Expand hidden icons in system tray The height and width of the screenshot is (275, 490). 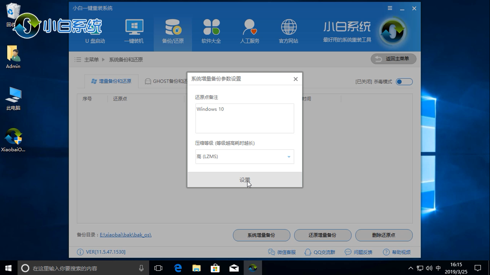coord(410,267)
